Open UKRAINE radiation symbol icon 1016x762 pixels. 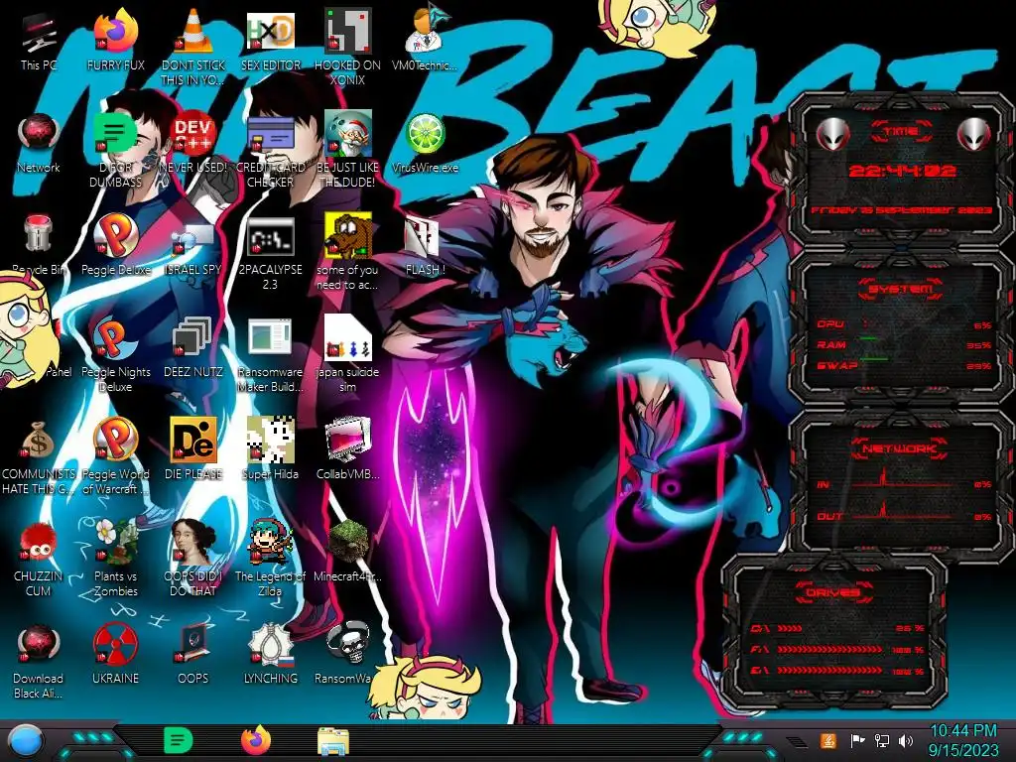click(x=115, y=645)
